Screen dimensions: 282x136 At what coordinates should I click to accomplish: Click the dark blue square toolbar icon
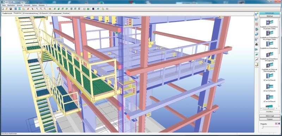pyautogui.click(x=93, y=9)
